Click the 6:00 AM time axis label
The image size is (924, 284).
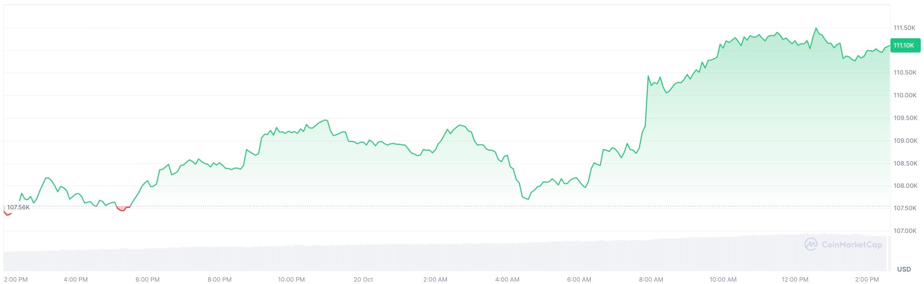[579, 280]
